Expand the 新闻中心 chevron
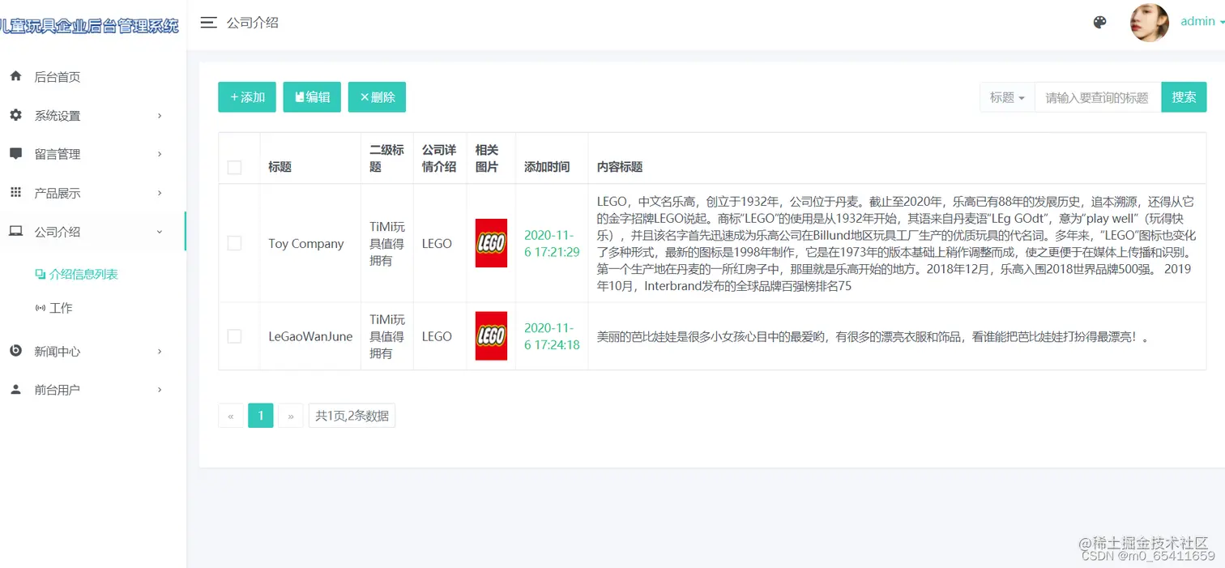The width and height of the screenshot is (1225, 568). click(x=160, y=352)
